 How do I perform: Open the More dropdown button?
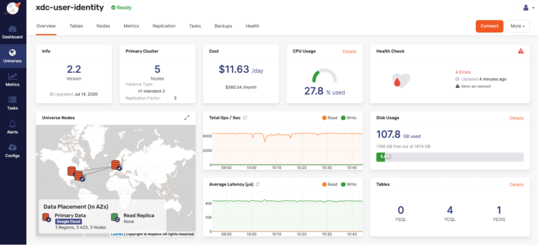click(518, 26)
